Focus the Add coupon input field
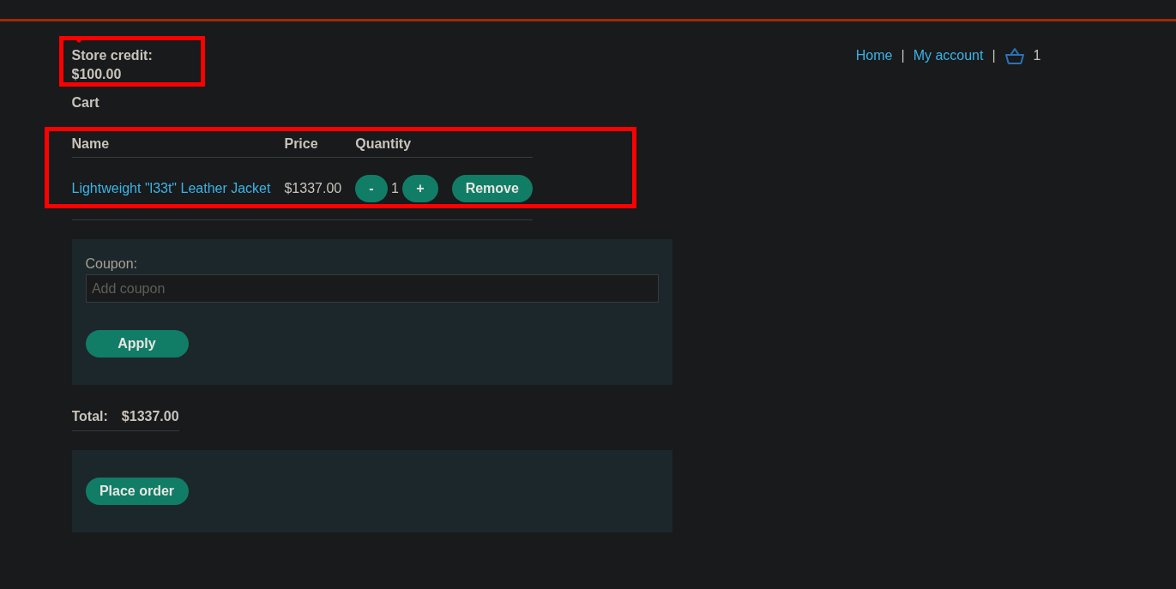Viewport: 1176px width, 589px height. [371, 289]
